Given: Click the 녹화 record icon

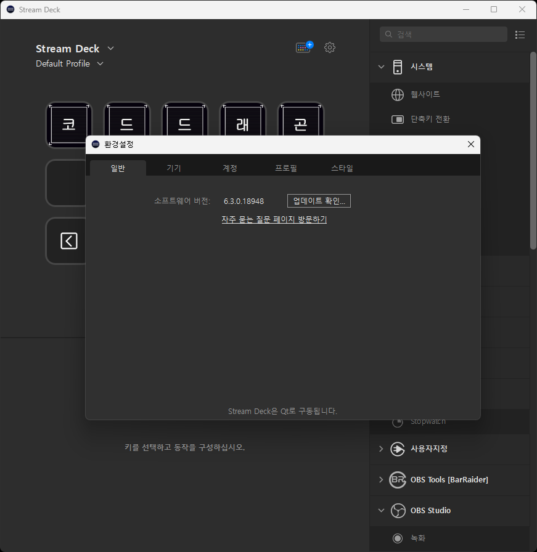Looking at the screenshot, I should (398, 538).
